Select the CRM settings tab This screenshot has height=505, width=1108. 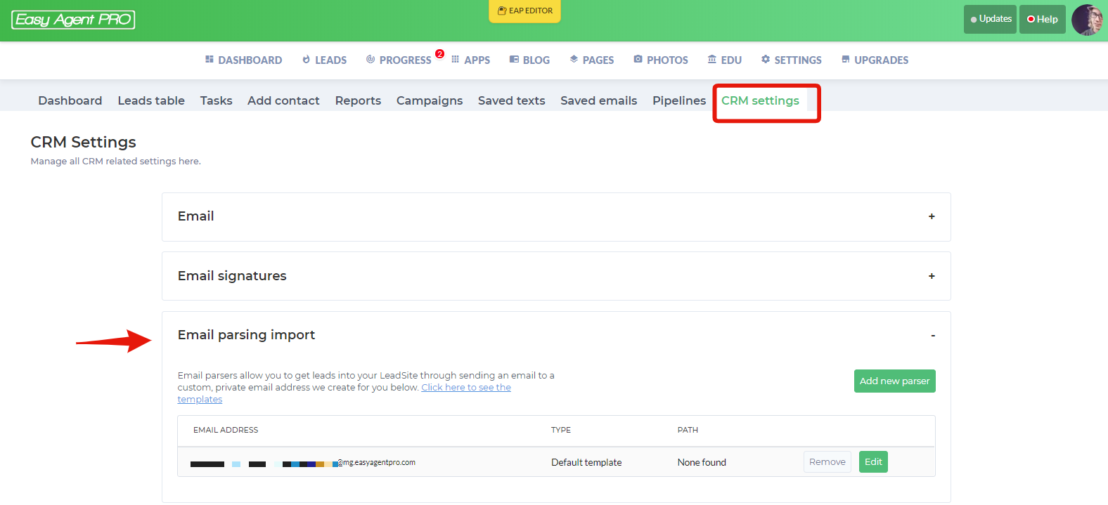point(760,100)
